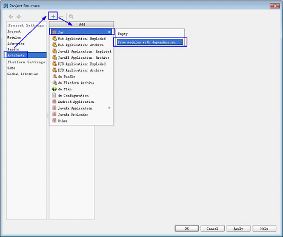This screenshot has height=237, width=283.
Task: Select JavaFx Preloader menu entry
Action: pos(81,115)
